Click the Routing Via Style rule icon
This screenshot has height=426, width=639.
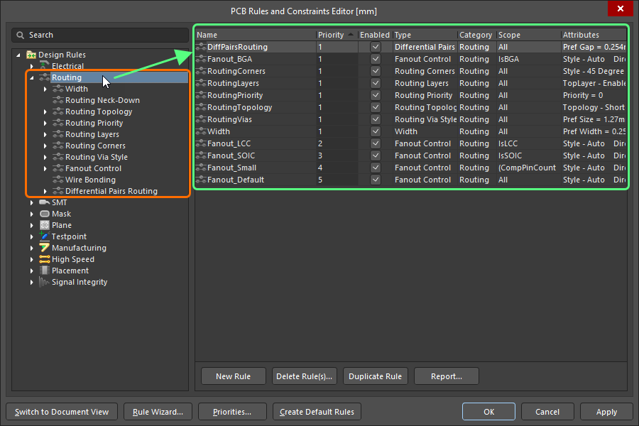(x=58, y=157)
